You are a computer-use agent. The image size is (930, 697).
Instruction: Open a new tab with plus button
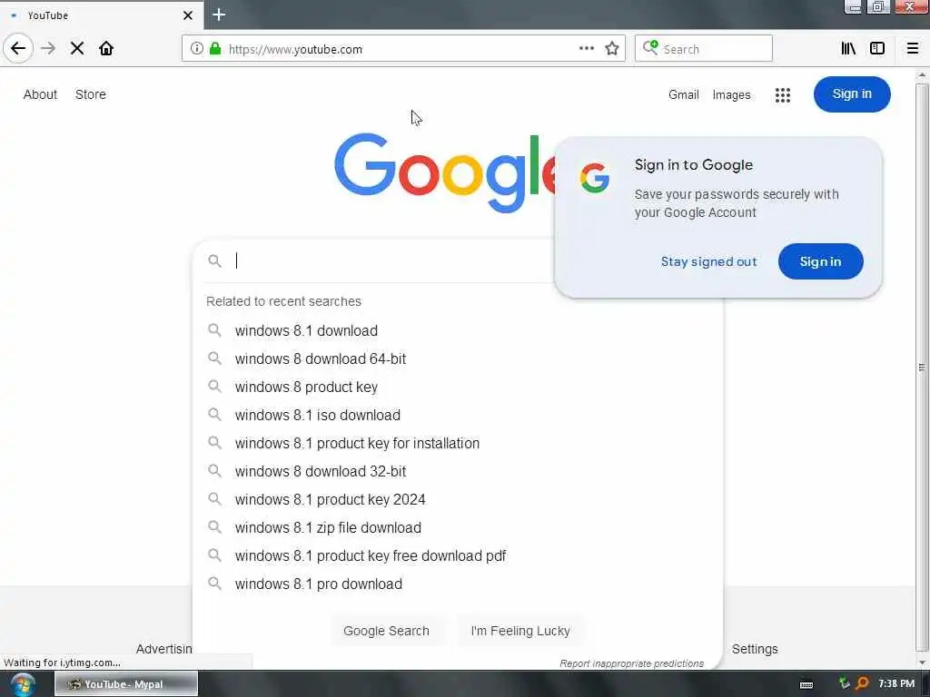(x=219, y=15)
